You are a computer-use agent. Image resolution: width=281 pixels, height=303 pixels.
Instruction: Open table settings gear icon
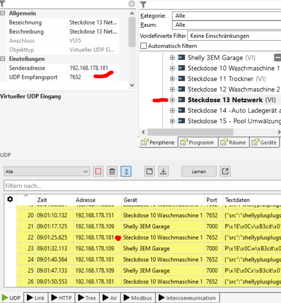(10, 199)
